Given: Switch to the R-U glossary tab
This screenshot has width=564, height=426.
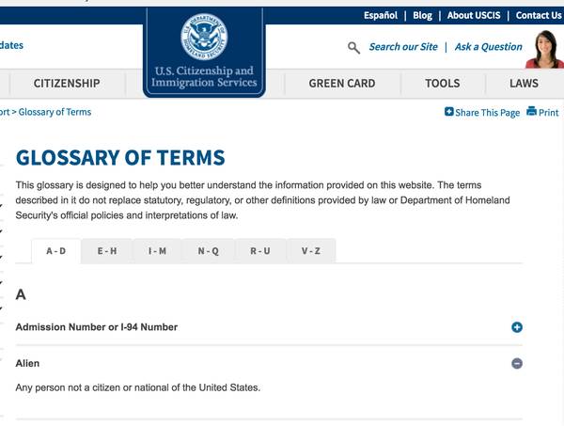Looking at the screenshot, I should [x=260, y=251].
